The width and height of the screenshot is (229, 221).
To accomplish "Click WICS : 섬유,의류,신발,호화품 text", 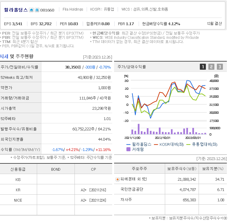I will coord(144,9).
